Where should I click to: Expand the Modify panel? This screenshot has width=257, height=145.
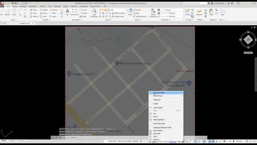pyautogui.click(x=47, y=20)
